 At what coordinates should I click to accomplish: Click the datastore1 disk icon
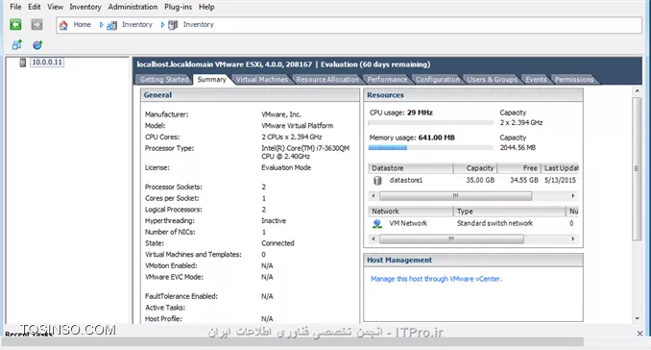tap(377, 181)
